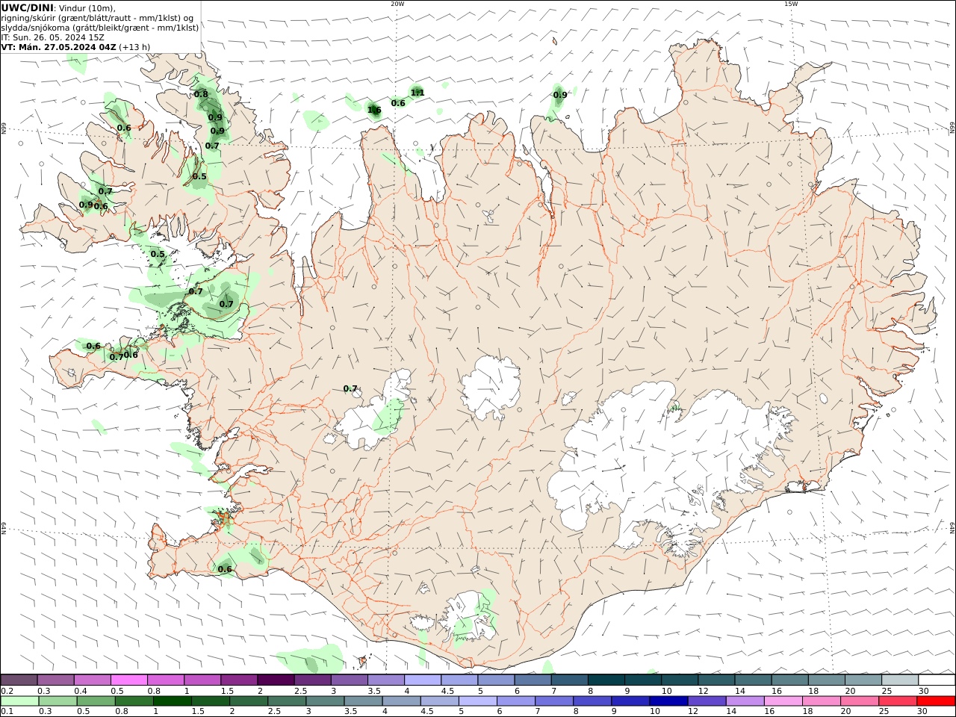The height and width of the screenshot is (717, 956).
Task: Click the light pink swatch labelled 16 in the lower legend
Action: (783, 701)
